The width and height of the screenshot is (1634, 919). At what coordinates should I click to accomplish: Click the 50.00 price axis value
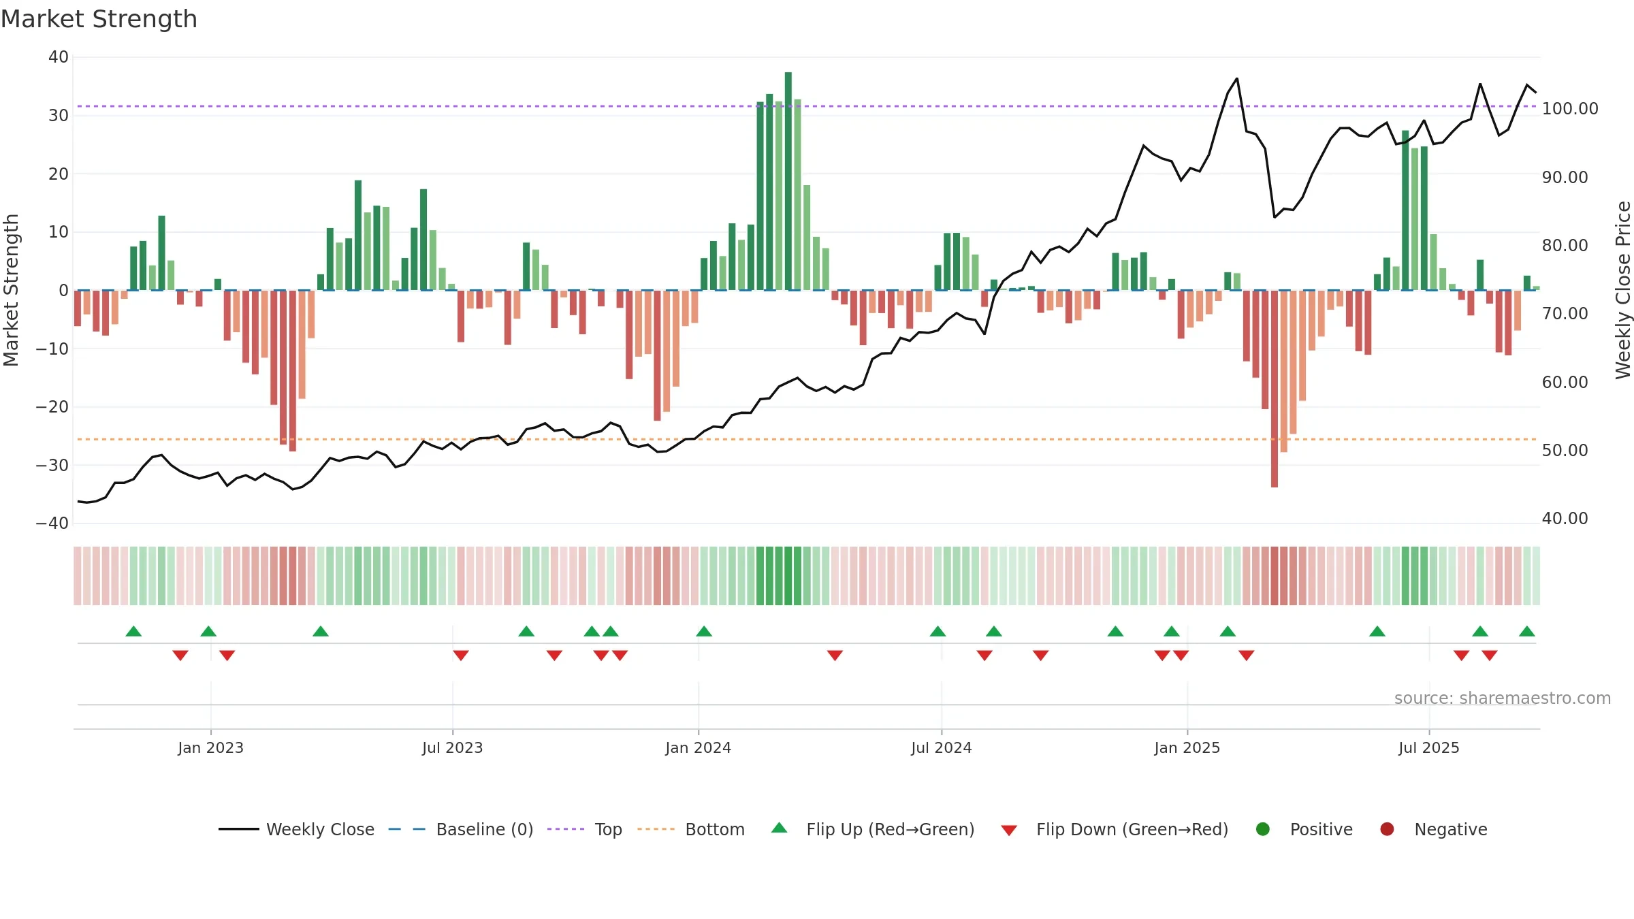coord(1565,450)
